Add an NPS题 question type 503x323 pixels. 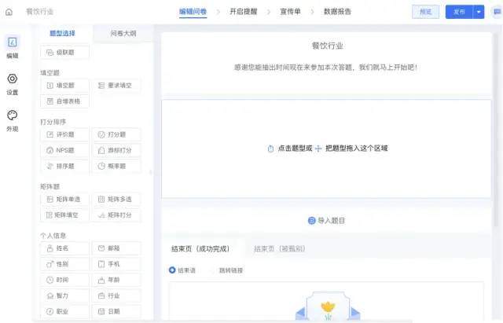(x=64, y=150)
